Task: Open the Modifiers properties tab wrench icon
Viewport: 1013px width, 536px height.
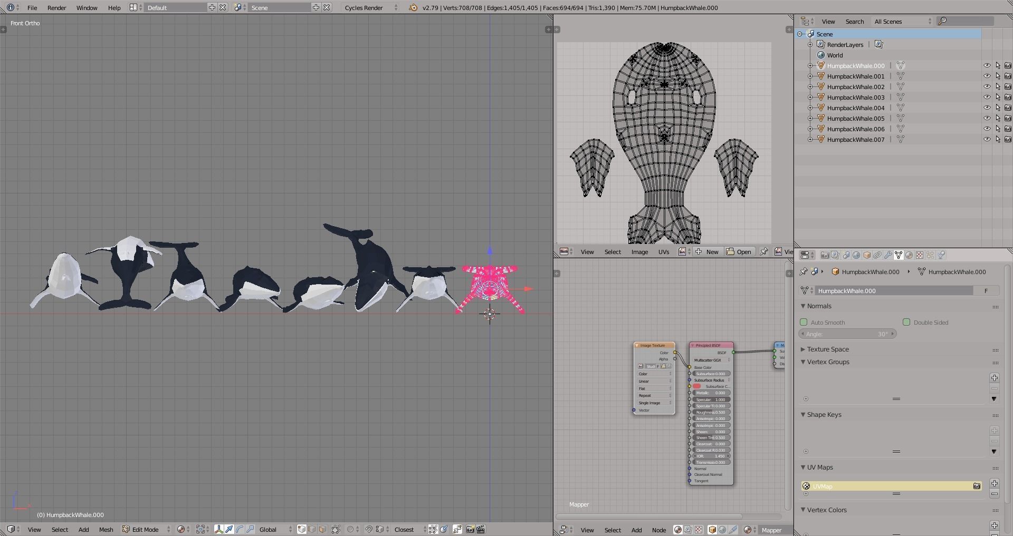Action: [888, 255]
